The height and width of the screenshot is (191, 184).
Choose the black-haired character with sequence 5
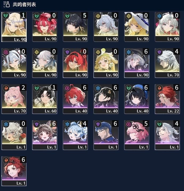click(x=75, y=27)
